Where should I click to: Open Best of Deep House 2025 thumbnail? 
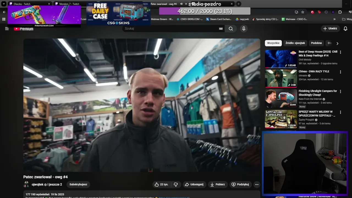[281, 59]
